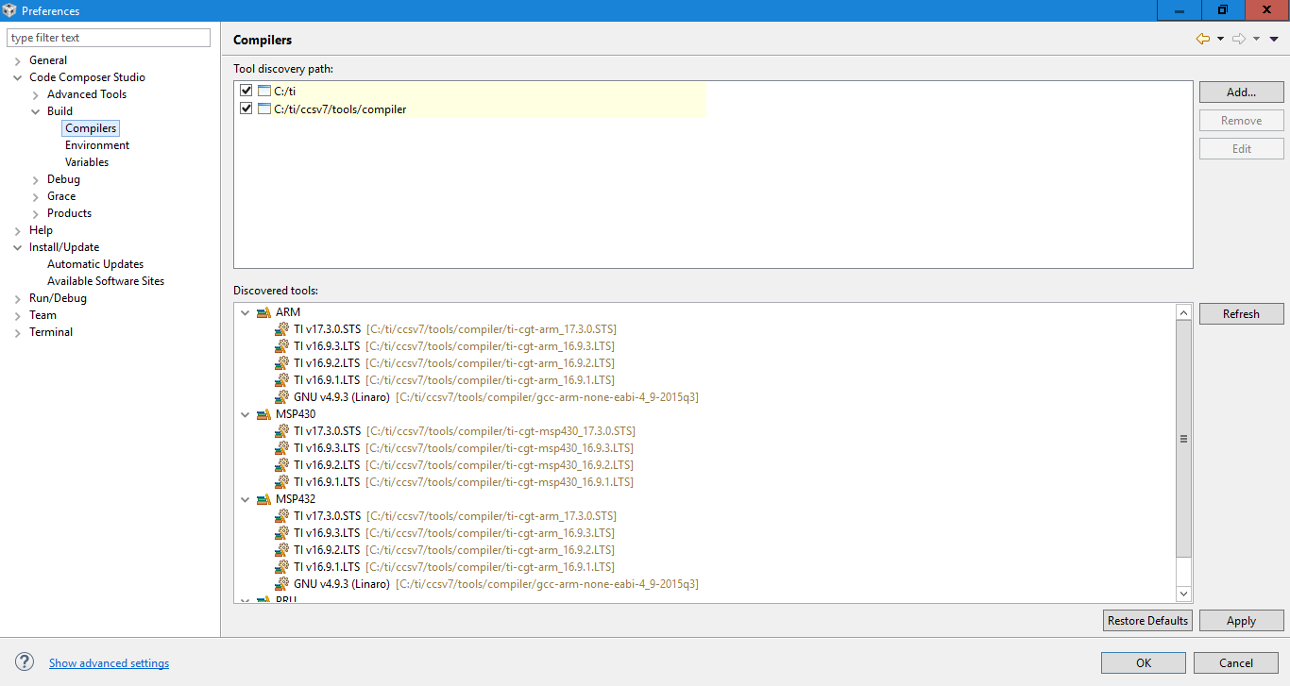Expand the General preferences node

pyautogui.click(x=18, y=60)
